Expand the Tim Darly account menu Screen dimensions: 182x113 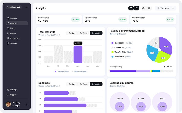point(26,104)
